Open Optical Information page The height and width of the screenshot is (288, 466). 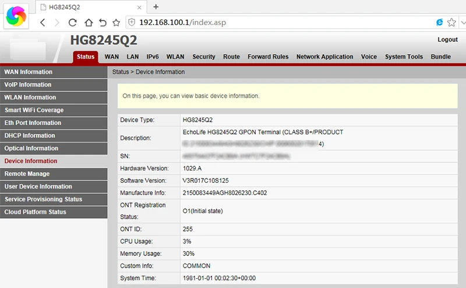pos(54,148)
